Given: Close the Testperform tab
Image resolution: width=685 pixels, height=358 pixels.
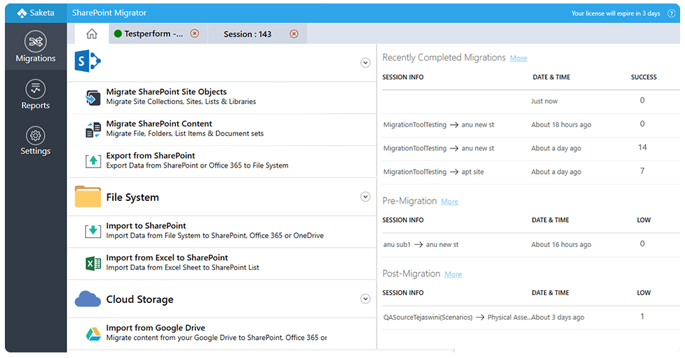Looking at the screenshot, I should coord(195,33).
